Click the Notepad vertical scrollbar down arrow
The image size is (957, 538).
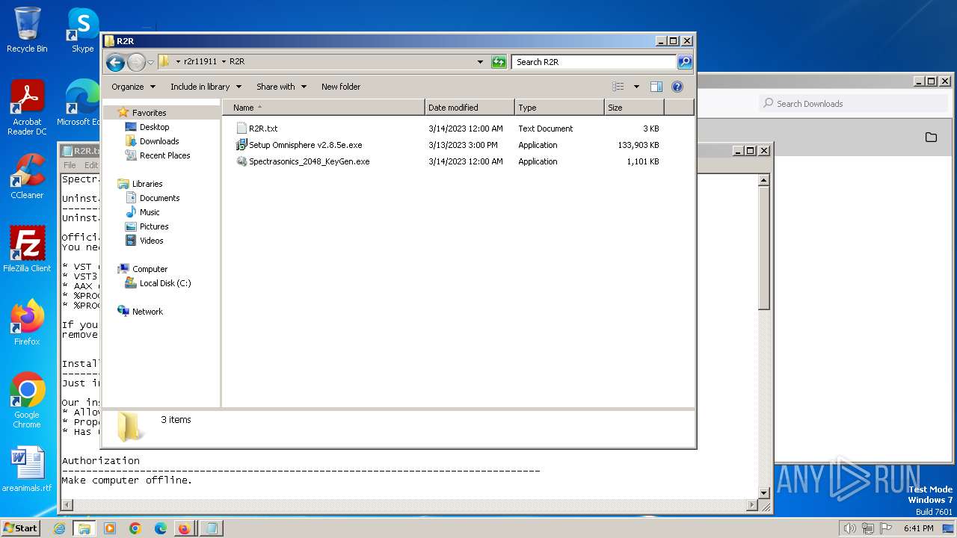[x=764, y=492]
